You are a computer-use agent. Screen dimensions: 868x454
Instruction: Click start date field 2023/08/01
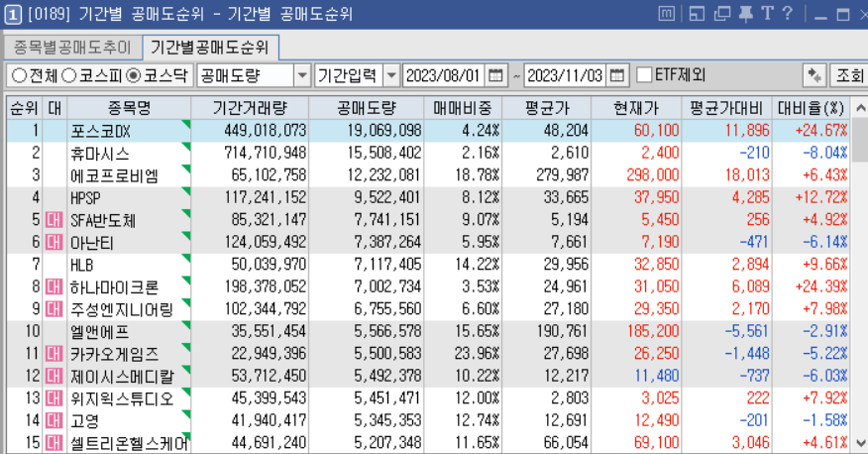click(x=443, y=75)
